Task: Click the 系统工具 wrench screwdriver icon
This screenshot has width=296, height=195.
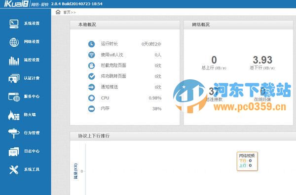Action: click(x=14, y=170)
